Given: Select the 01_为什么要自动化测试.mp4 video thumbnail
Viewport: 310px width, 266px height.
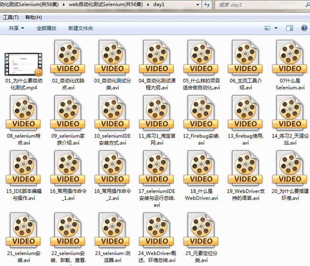Looking at the screenshot, I should (x=23, y=64).
